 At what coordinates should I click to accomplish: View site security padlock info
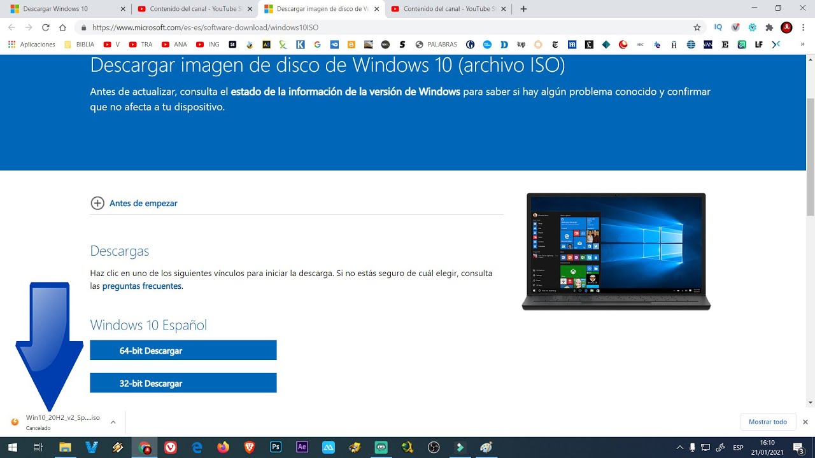pos(83,27)
